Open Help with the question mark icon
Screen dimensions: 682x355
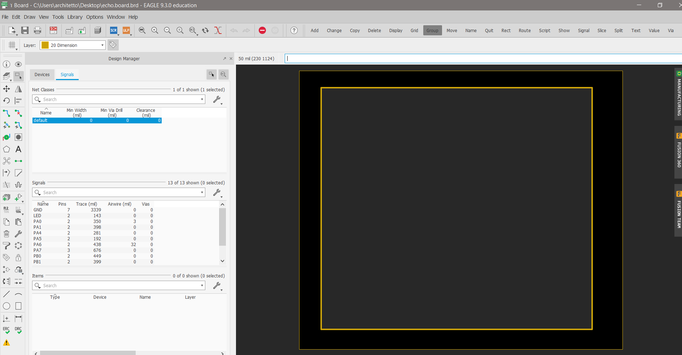tap(294, 30)
